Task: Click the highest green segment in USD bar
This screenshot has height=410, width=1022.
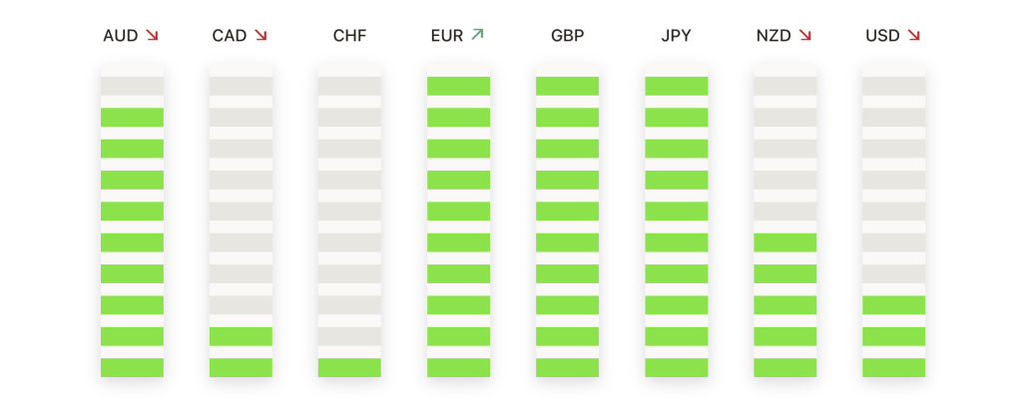Action: [x=893, y=305]
